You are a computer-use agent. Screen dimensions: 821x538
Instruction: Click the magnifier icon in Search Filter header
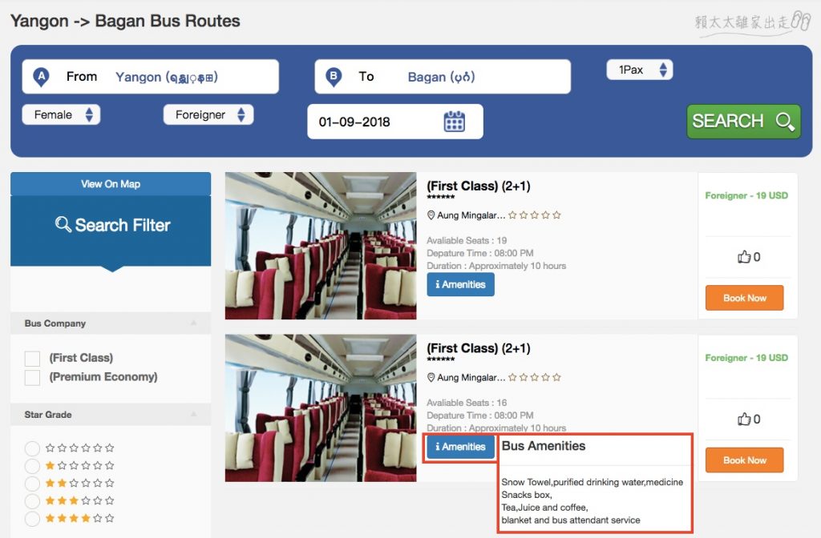coord(63,225)
